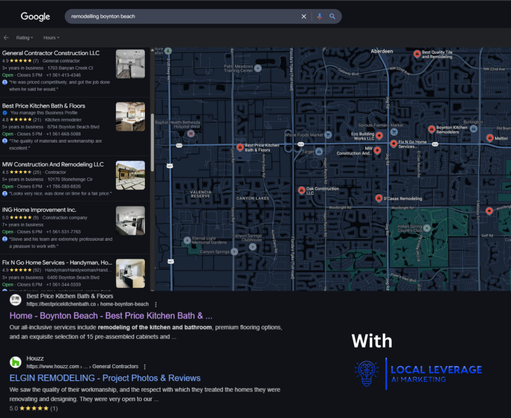The height and width of the screenshot is (418, 511).
Task: Clear the search box text
Action: (304, 16)
